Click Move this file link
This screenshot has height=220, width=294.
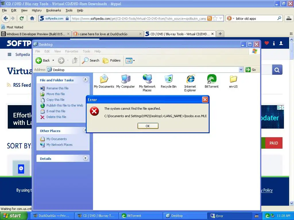55,94
